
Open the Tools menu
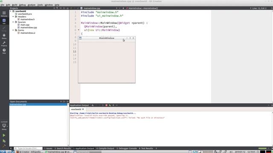tap(40, 5)
